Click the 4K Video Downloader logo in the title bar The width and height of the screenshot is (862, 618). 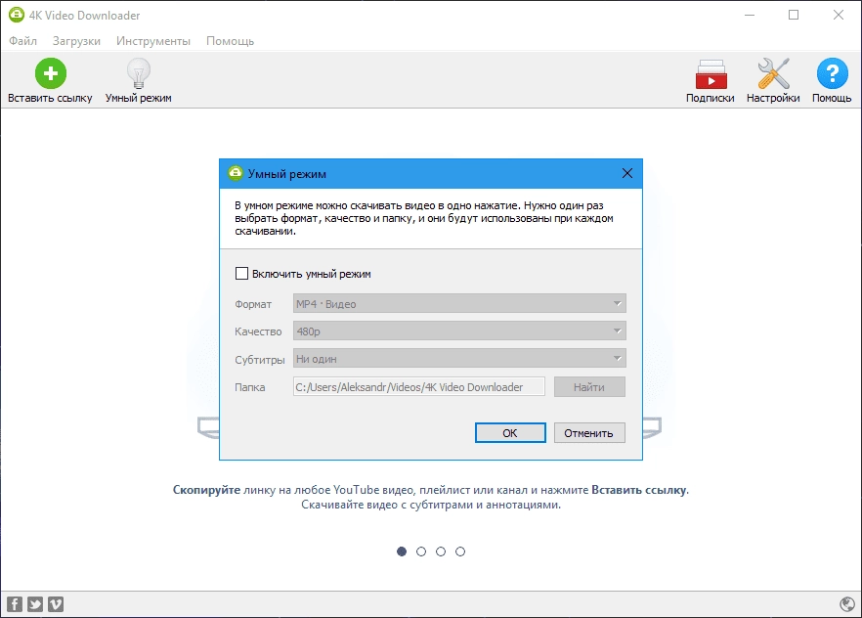coord(17,15)
